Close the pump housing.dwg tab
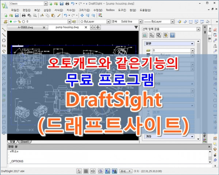219x175 pixels. (86, 27)
